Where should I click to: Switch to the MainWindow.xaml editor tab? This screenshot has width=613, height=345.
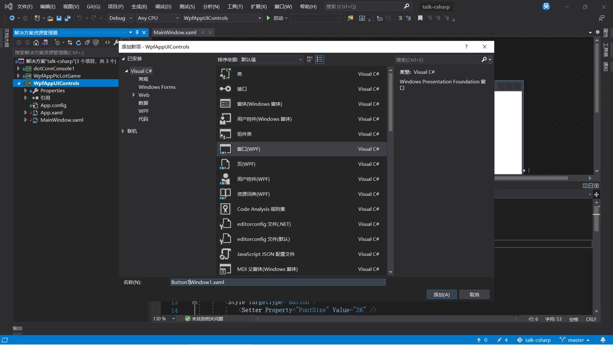pos(175,33)
